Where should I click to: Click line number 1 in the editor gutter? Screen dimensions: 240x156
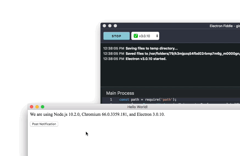[x=111, y=100]
